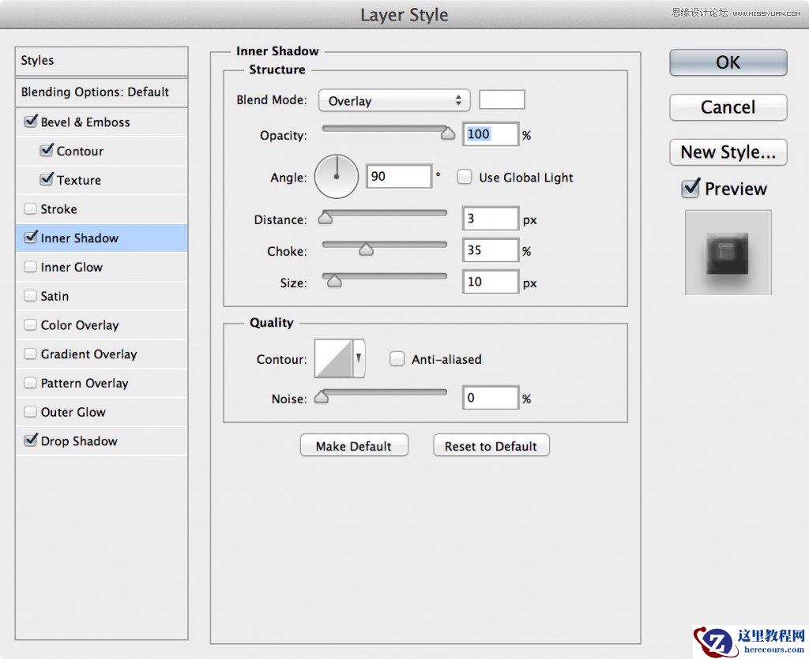Image resolution: width=809 pixels, height=659 pixels.
Task: Click the Make Default button
Action: 354,446
